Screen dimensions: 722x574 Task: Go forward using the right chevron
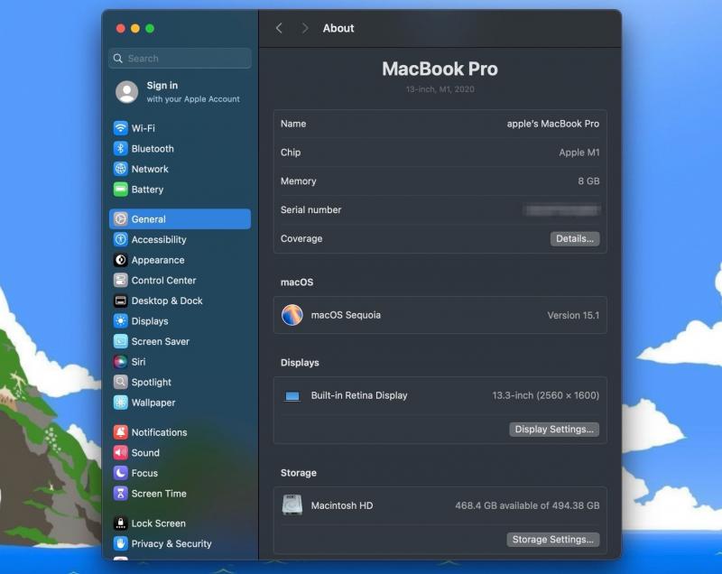pyautogui.click(x=304, y=28)
